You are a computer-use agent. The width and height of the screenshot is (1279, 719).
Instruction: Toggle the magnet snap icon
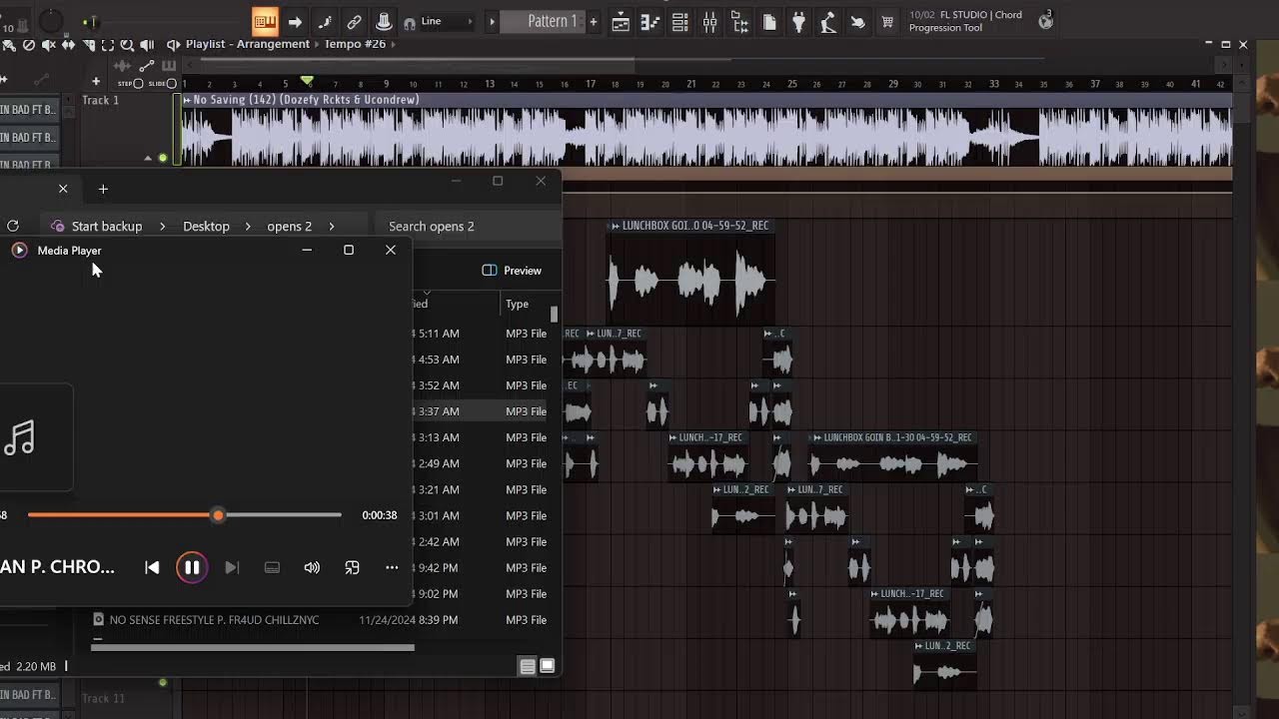pos(410,22)
